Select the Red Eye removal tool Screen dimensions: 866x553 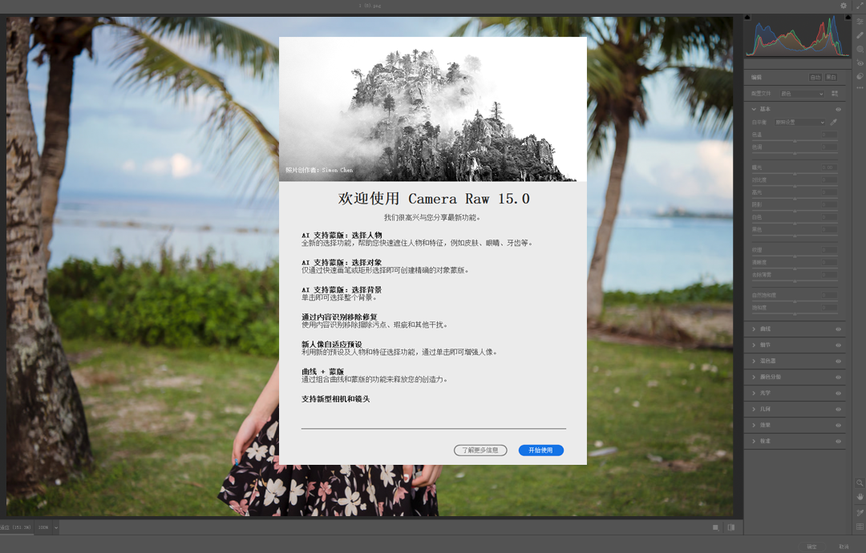pyautogui.click(x=860, y=63)
